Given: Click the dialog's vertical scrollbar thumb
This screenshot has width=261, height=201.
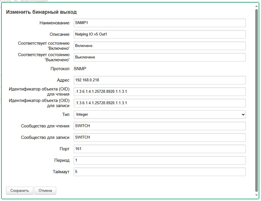Looking at the screenshot, I should (x=257, y=100).
